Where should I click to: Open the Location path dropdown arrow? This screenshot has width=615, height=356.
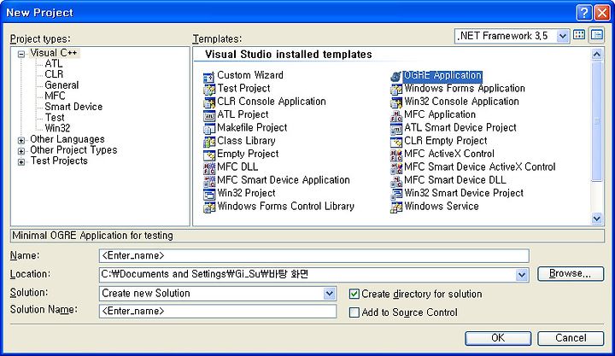(522, 275)
